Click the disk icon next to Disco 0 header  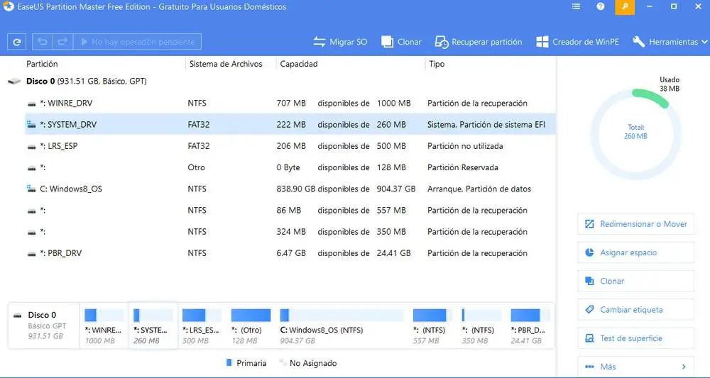(14, 82)
